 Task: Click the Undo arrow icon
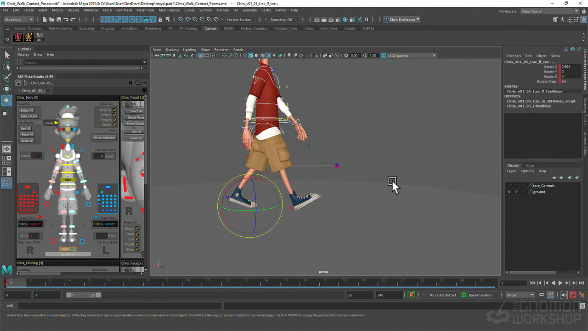[66, 20]
